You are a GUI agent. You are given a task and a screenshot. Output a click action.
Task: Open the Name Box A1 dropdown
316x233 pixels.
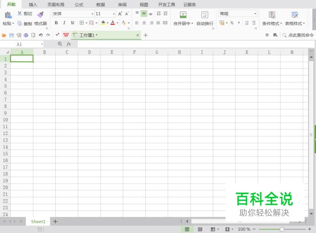(42, 44)
